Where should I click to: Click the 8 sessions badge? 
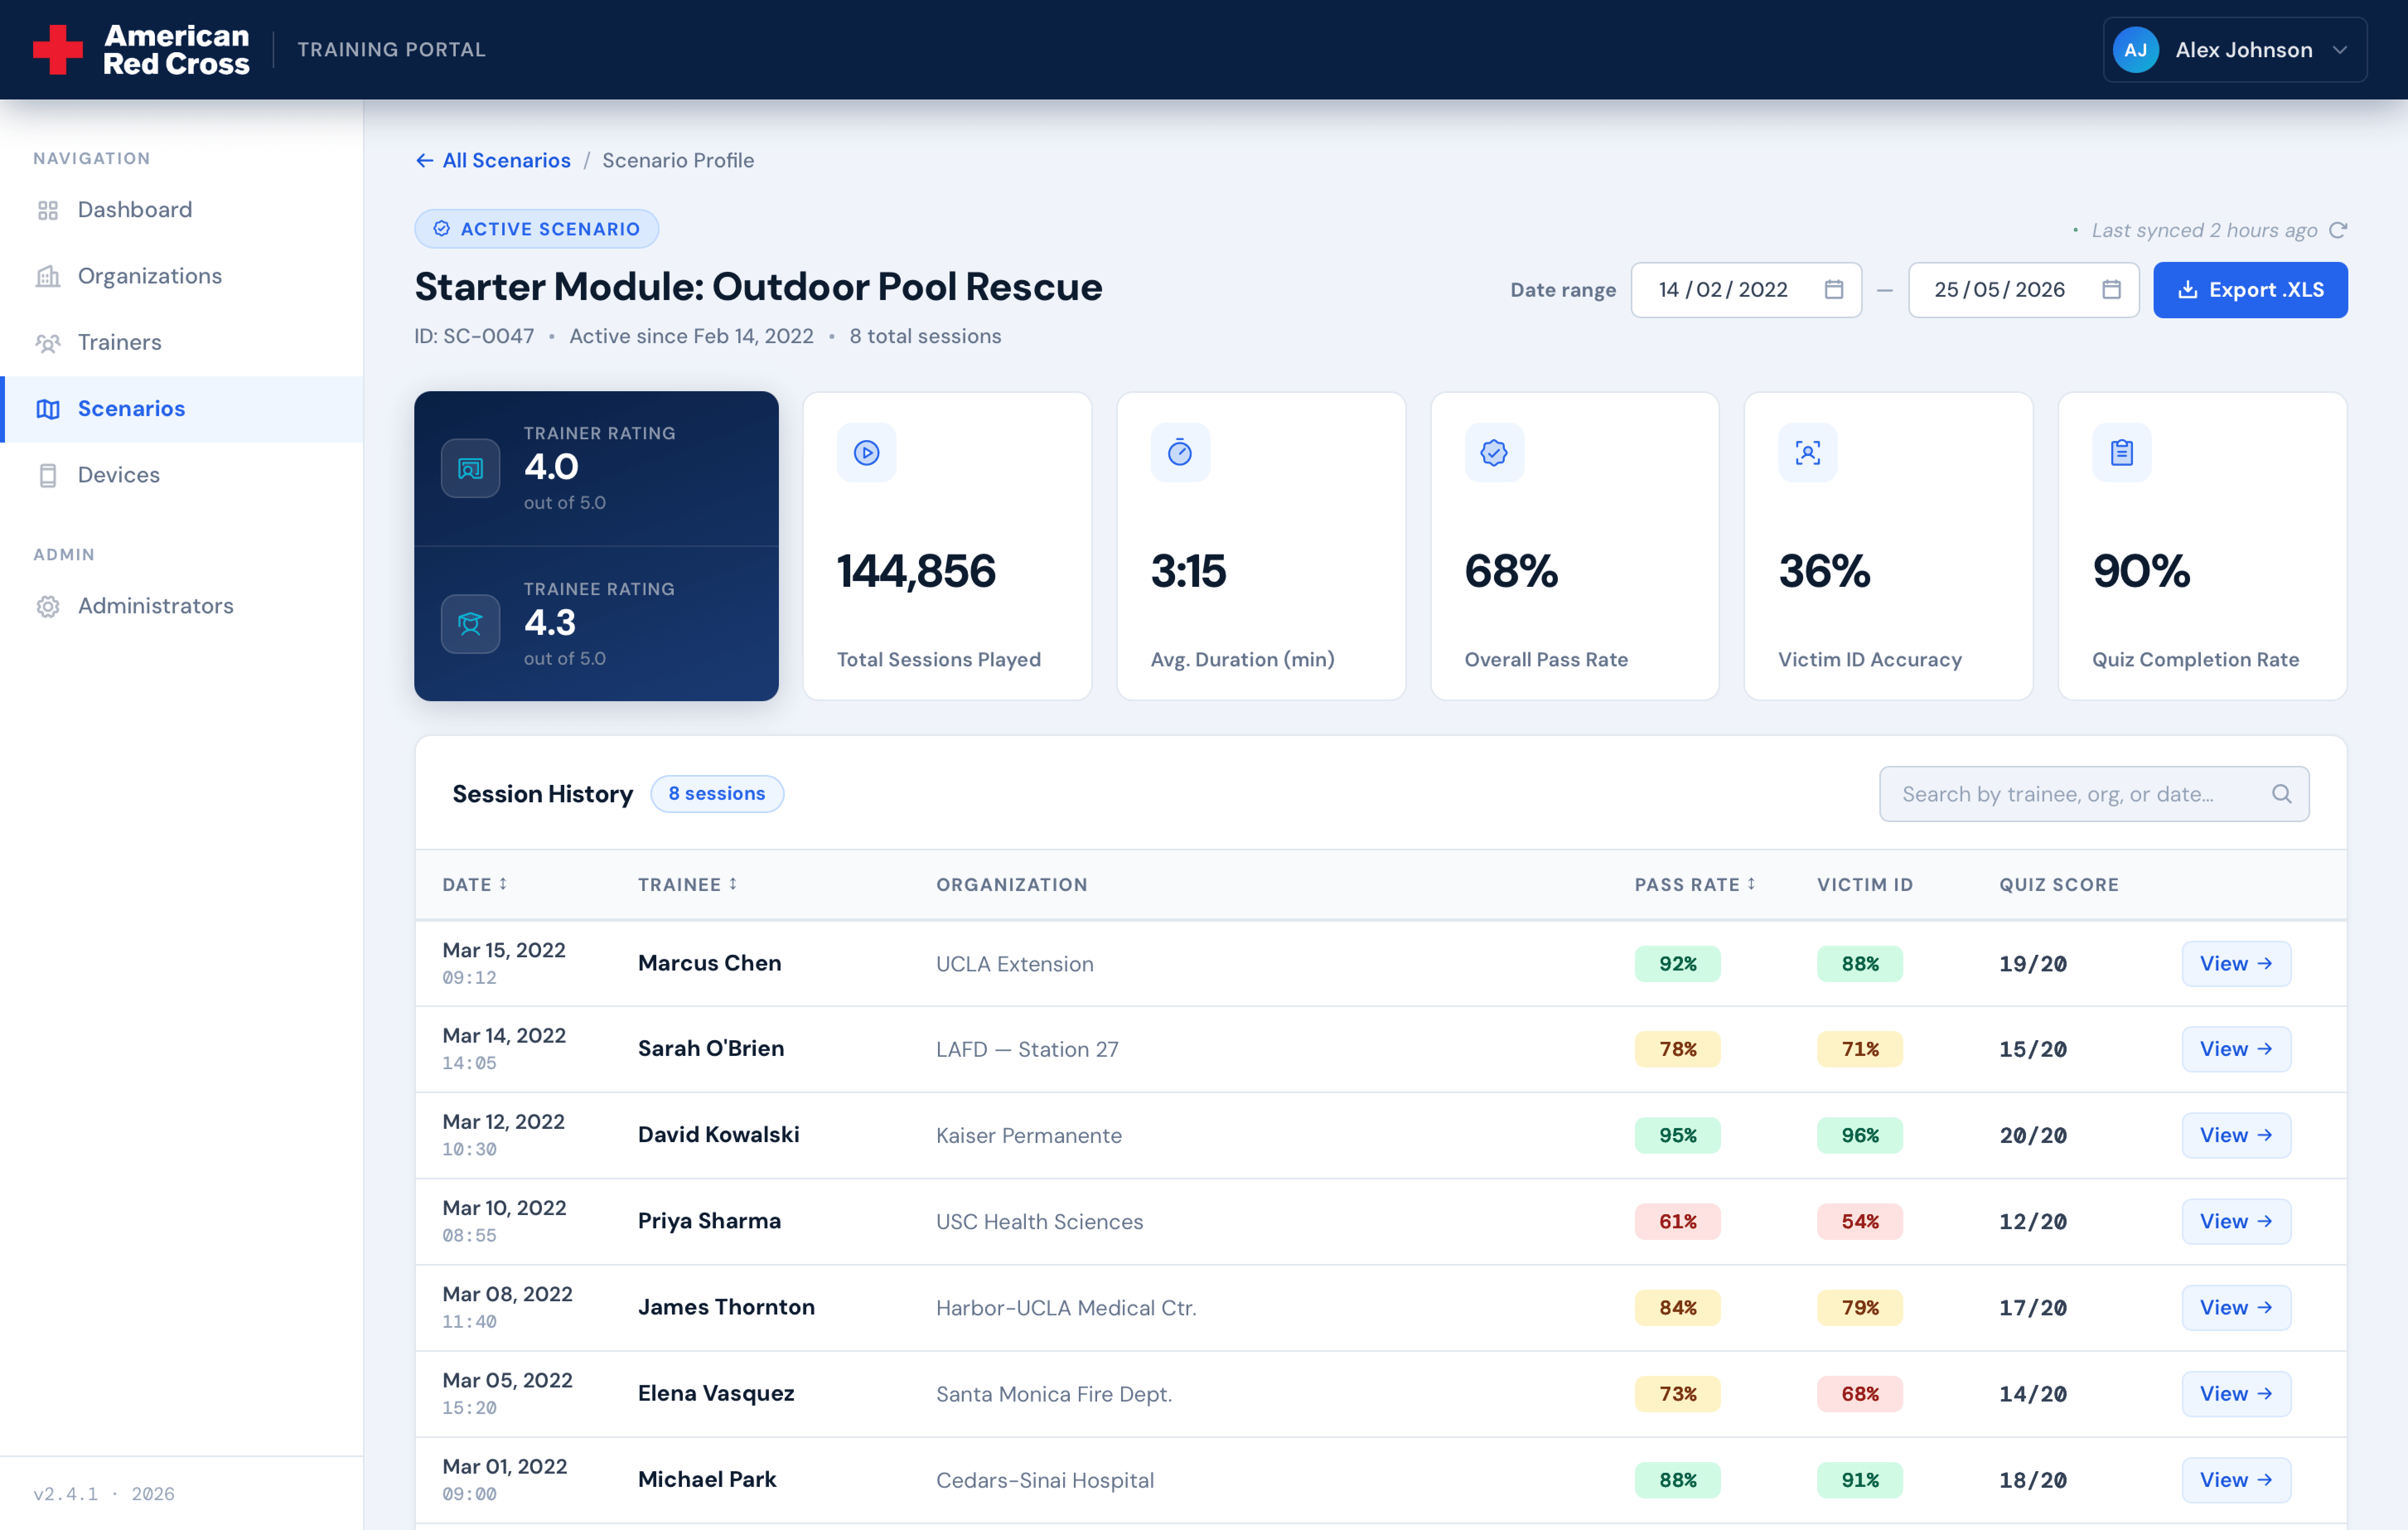[717, 794]
